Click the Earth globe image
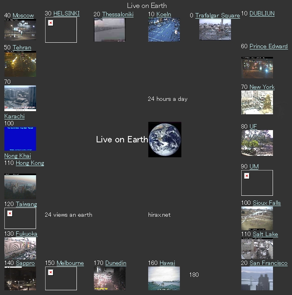 (x=164, y=140)
